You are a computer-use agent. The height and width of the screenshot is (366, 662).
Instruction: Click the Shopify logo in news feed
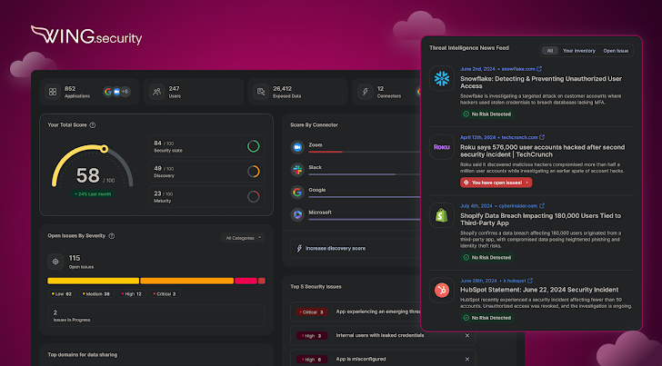[x=442, y=215]
